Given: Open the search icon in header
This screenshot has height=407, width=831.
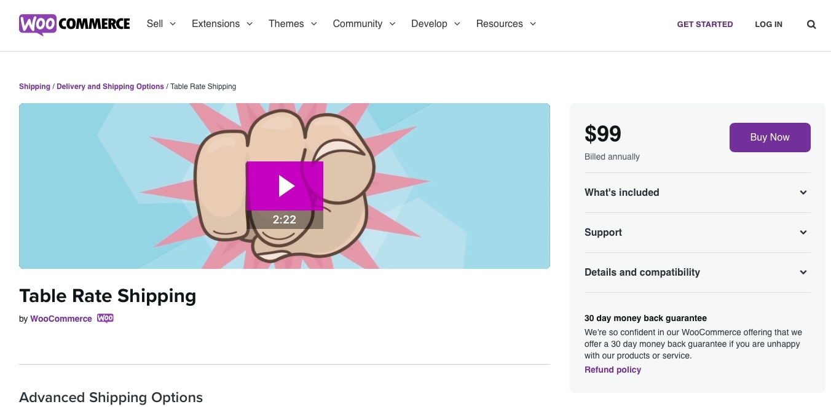Looking at the screenshot, I should click(811, 25).
